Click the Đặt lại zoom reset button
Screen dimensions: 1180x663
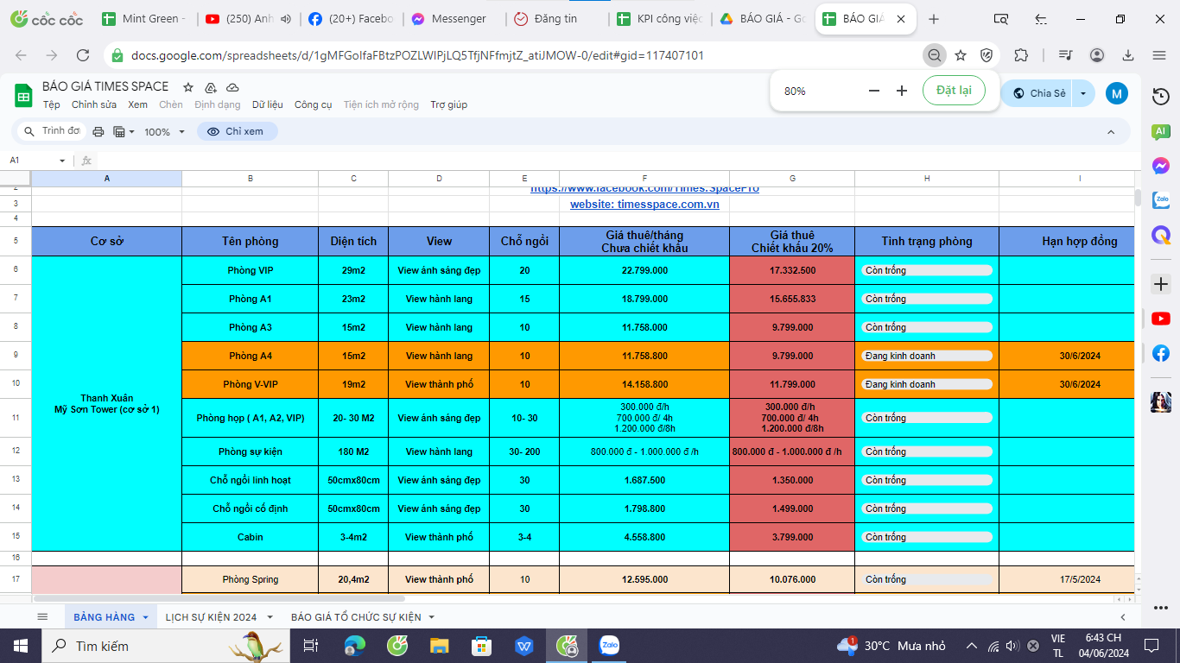coord(954,91)
